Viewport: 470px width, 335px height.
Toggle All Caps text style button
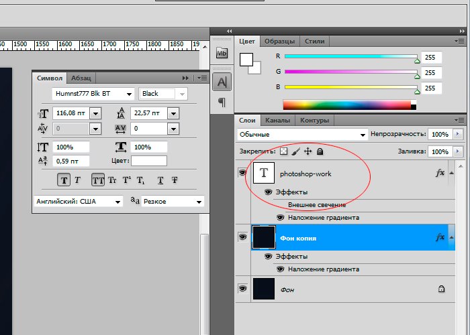tap(97, 180)
